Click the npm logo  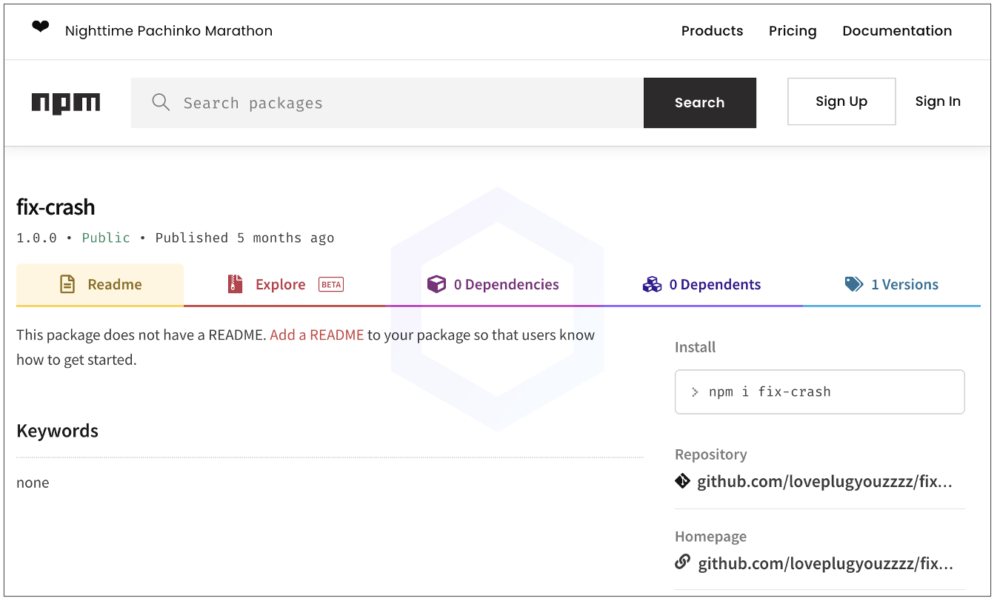pyautogui.click(x=66, y=103)
